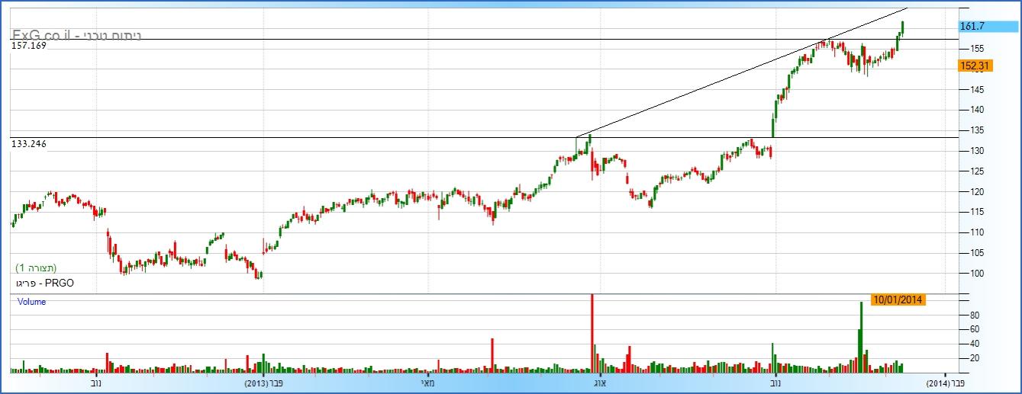Click the tall green volume bar under date label
The width and height of the screenshot is (1022, 394).
(861, 335)
